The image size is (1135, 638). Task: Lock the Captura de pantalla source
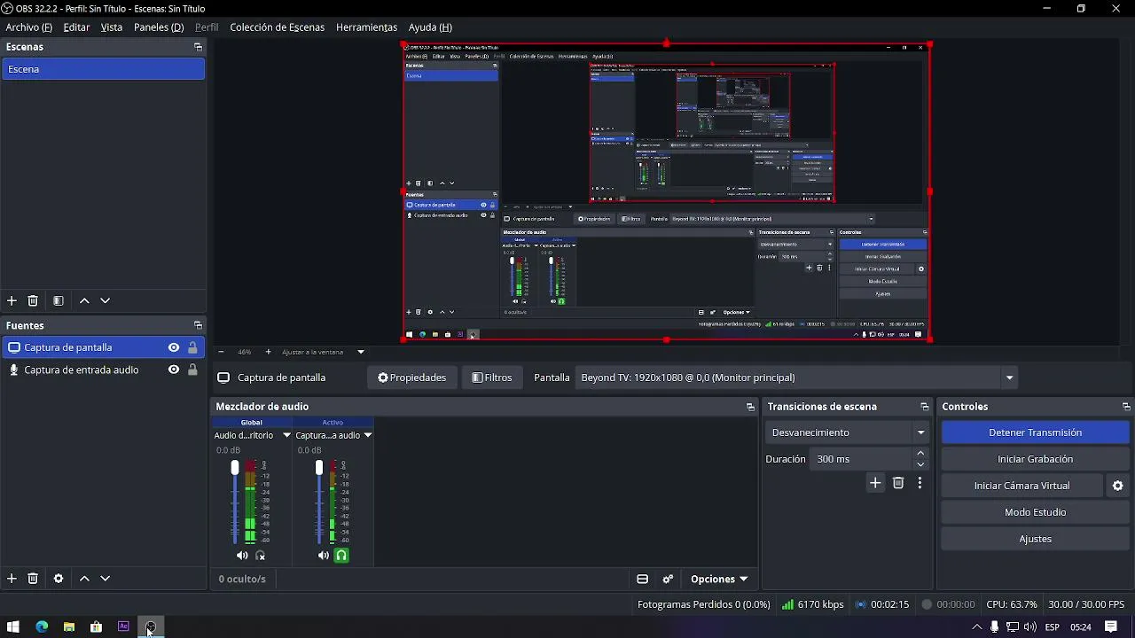click(192, 347)
